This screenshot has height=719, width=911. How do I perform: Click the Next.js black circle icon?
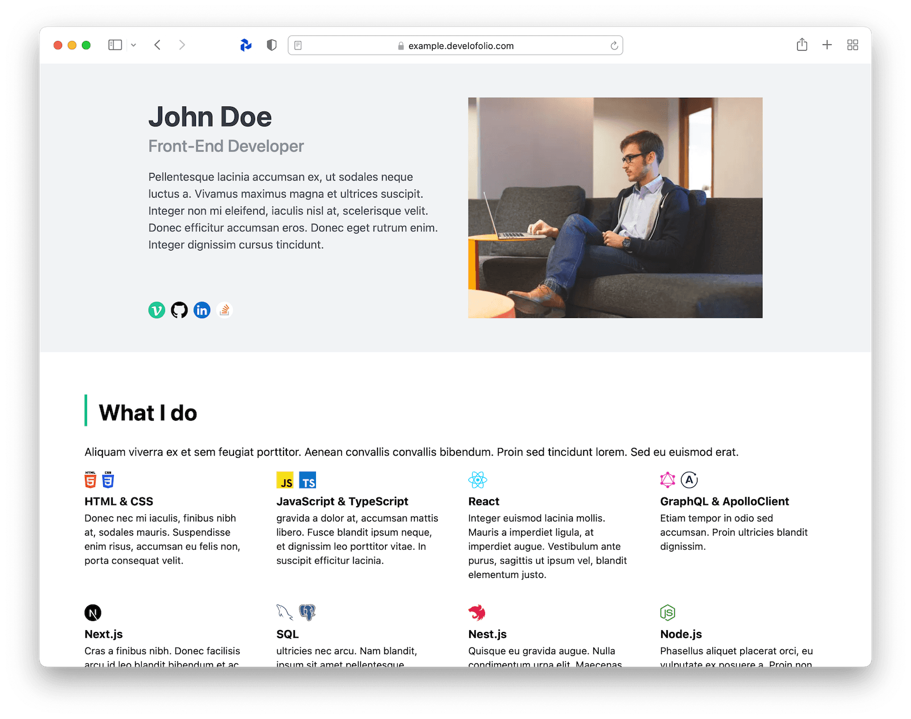[93, 613]
